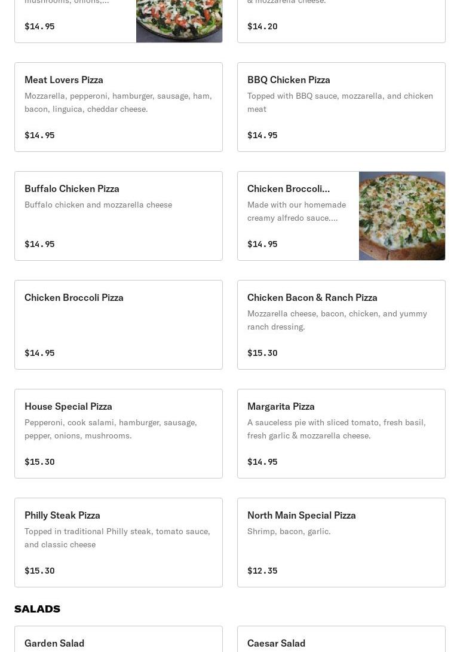Screen dimensions: 460x652
Task: Select North Main Special Pizza for $12.35
Action: (x=341, y=543)
